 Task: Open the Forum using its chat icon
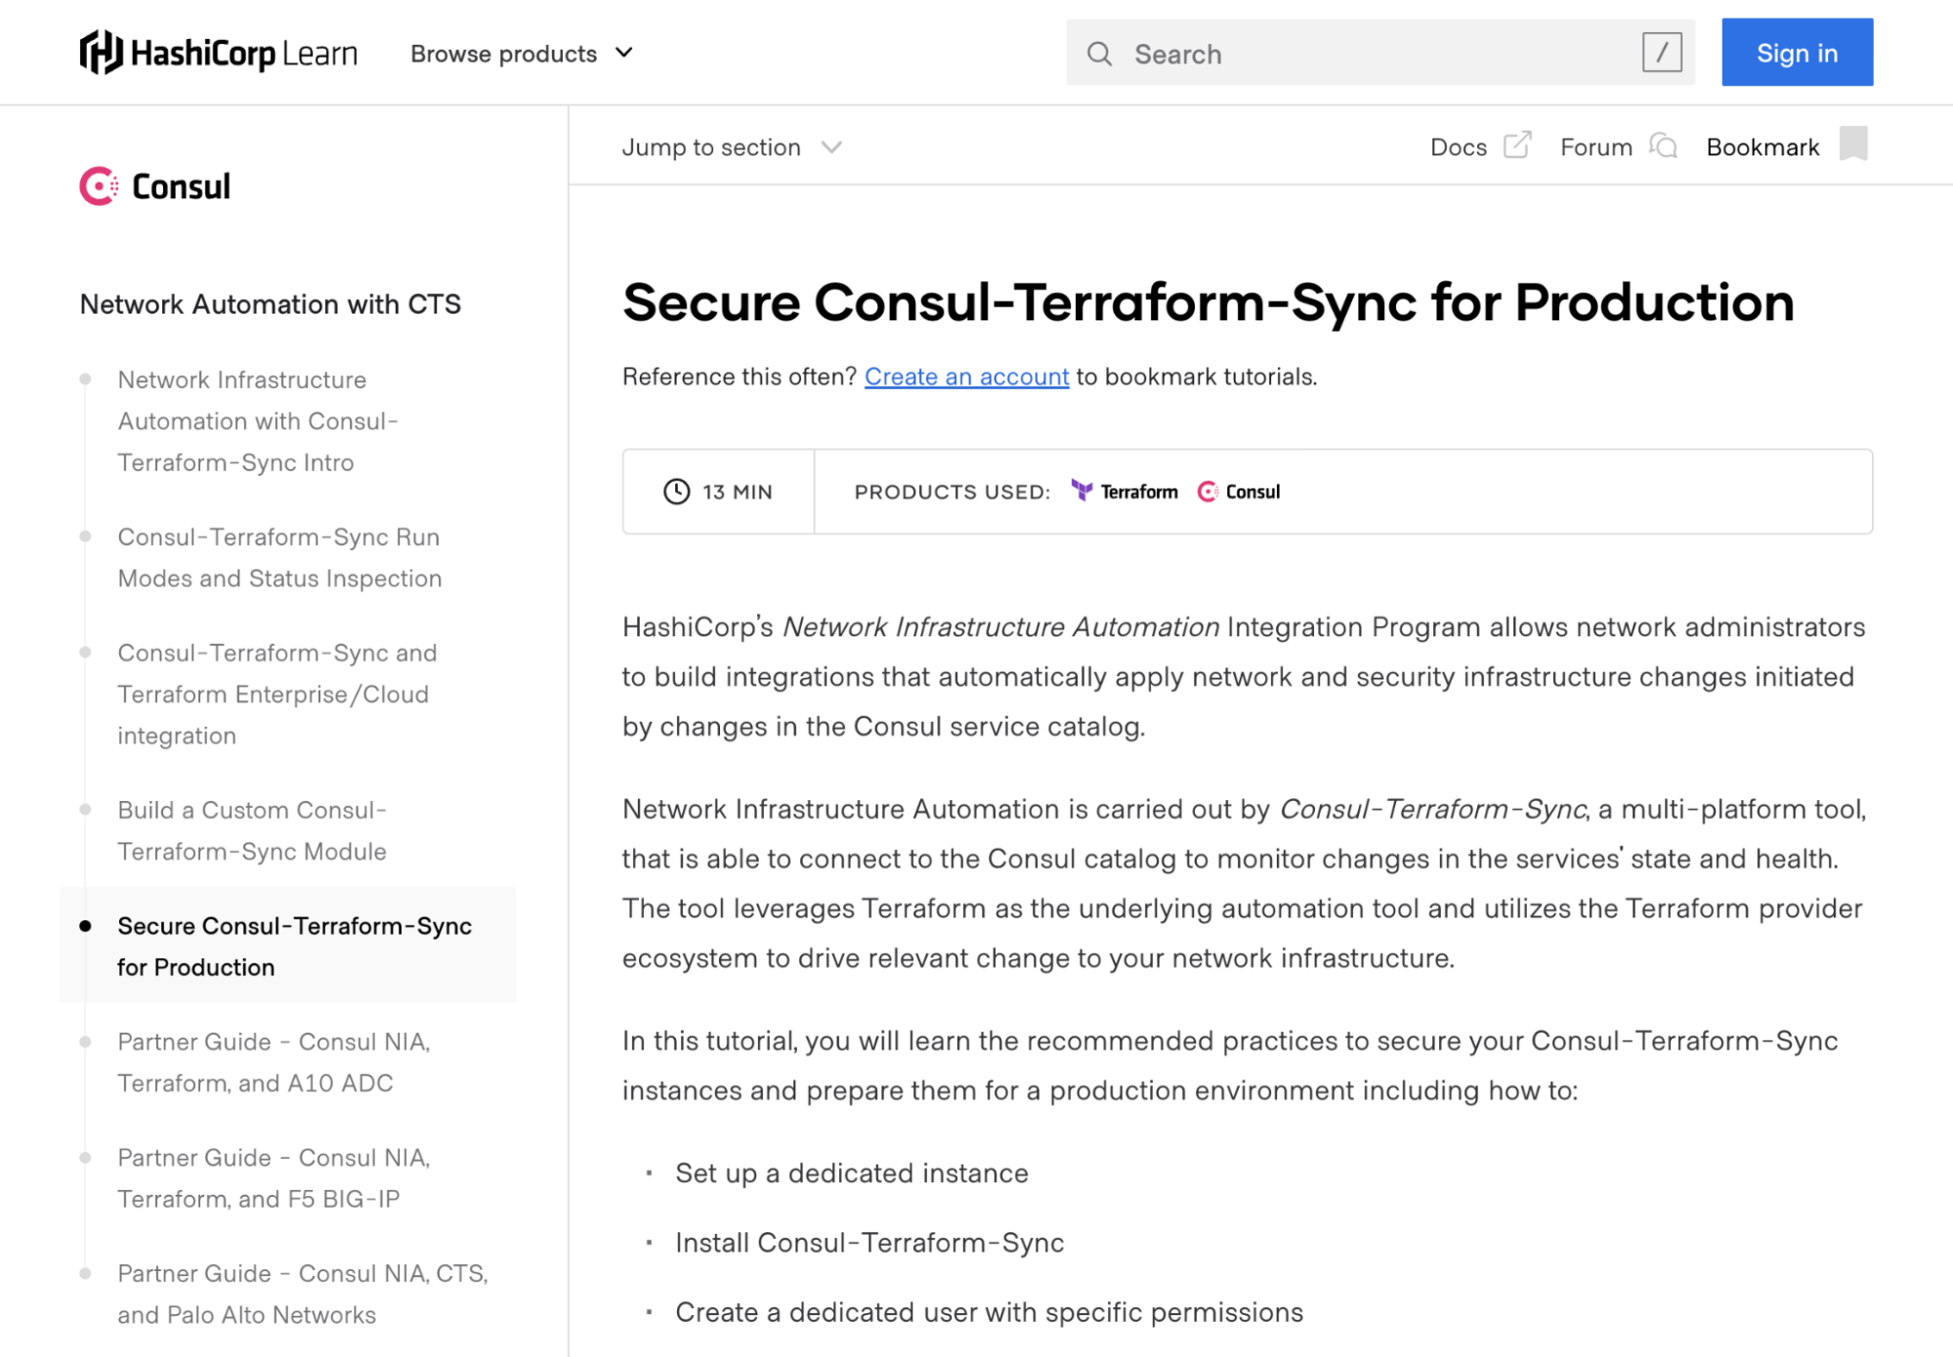(1664, 146)
